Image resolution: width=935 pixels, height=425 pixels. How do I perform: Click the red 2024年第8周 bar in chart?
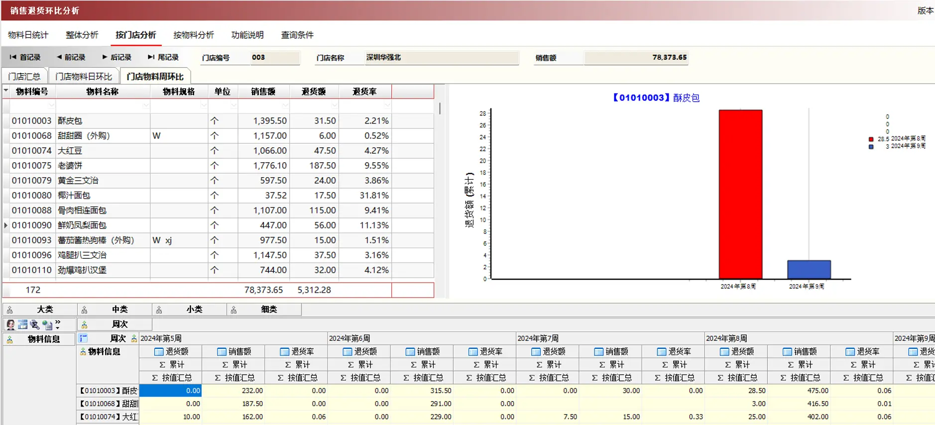(x=740, y=194)
